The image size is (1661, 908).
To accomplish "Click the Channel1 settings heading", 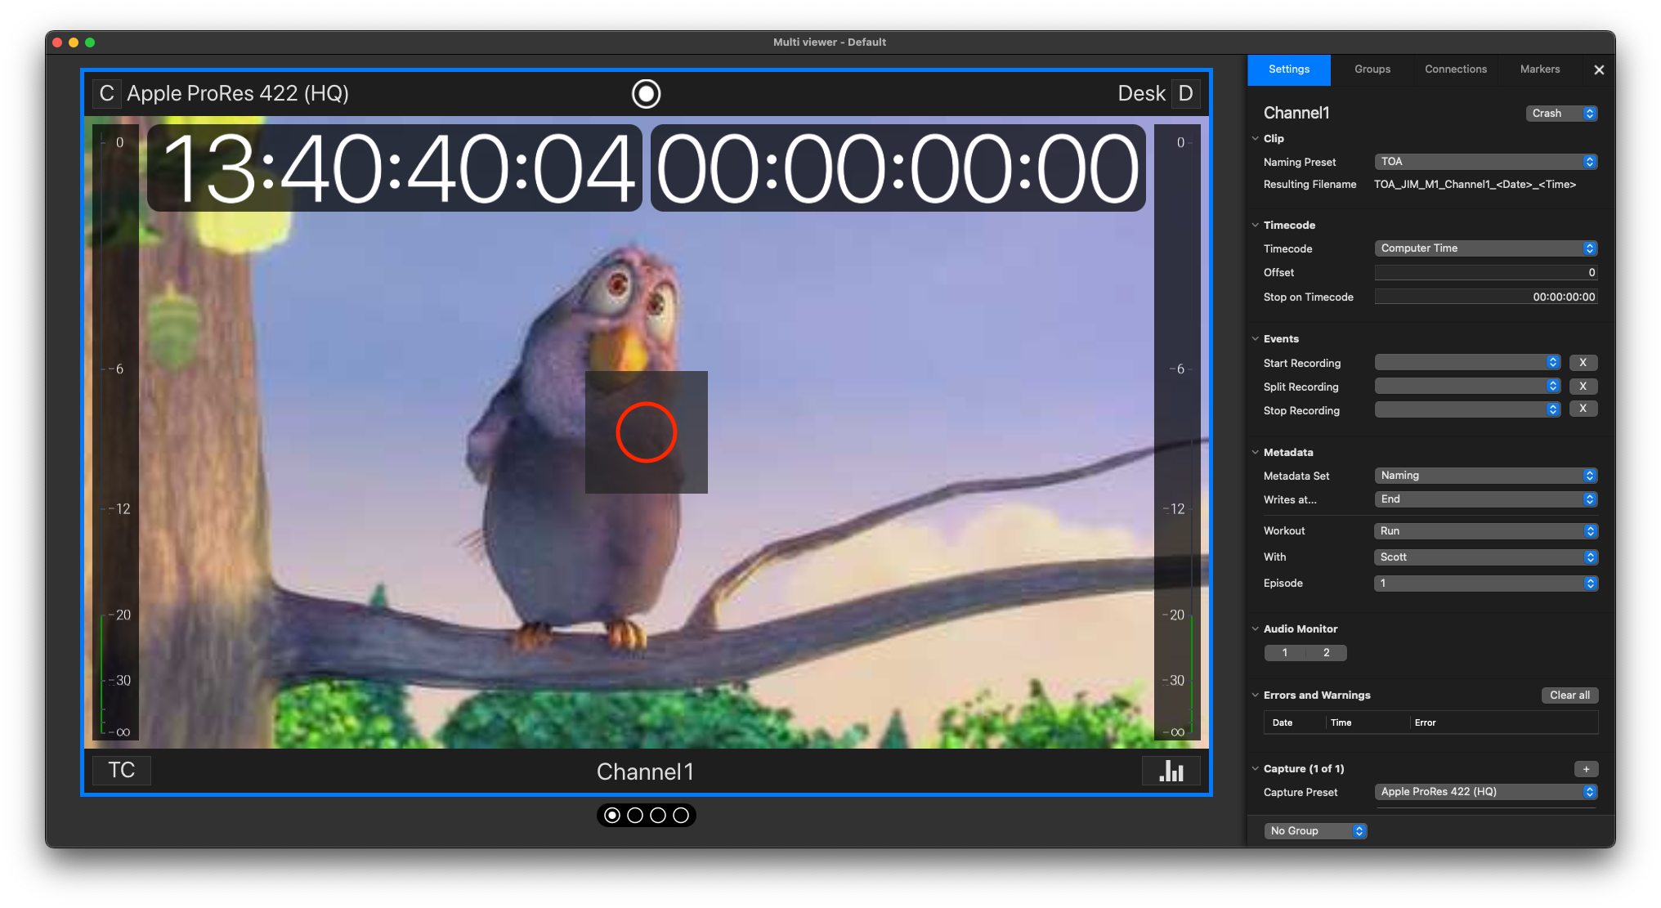I will [1296, 114].
